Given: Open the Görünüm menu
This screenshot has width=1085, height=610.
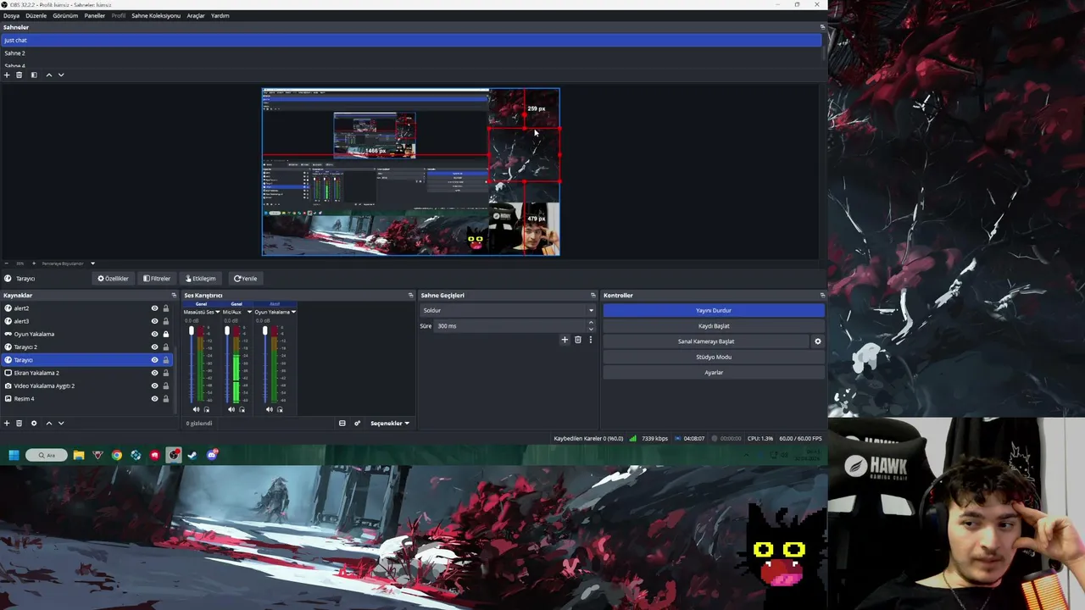Looking at the screenshot, I should pos(65,15).
